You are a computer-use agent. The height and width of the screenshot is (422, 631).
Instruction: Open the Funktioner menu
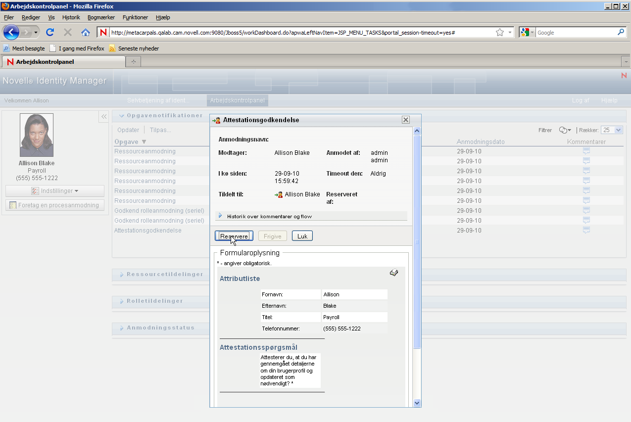tap(135, 17)
